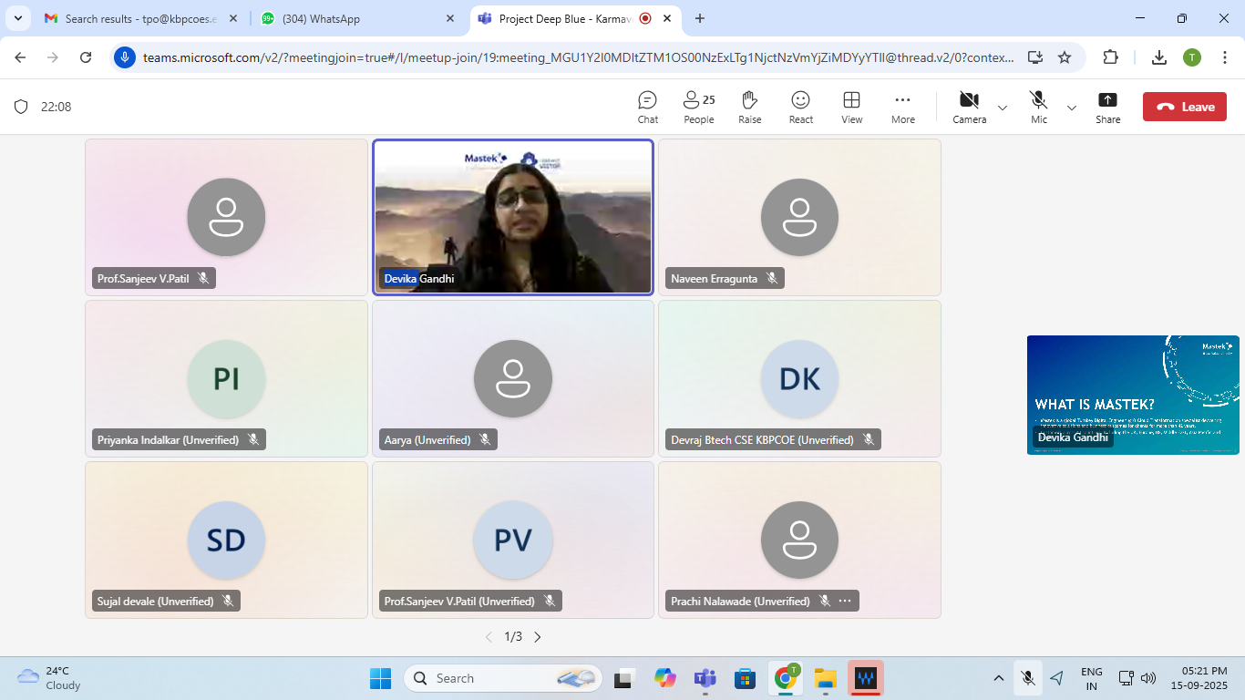Change the meeting View layout
This screenshot has height=700, width=1245.
[x=851, y=107]
